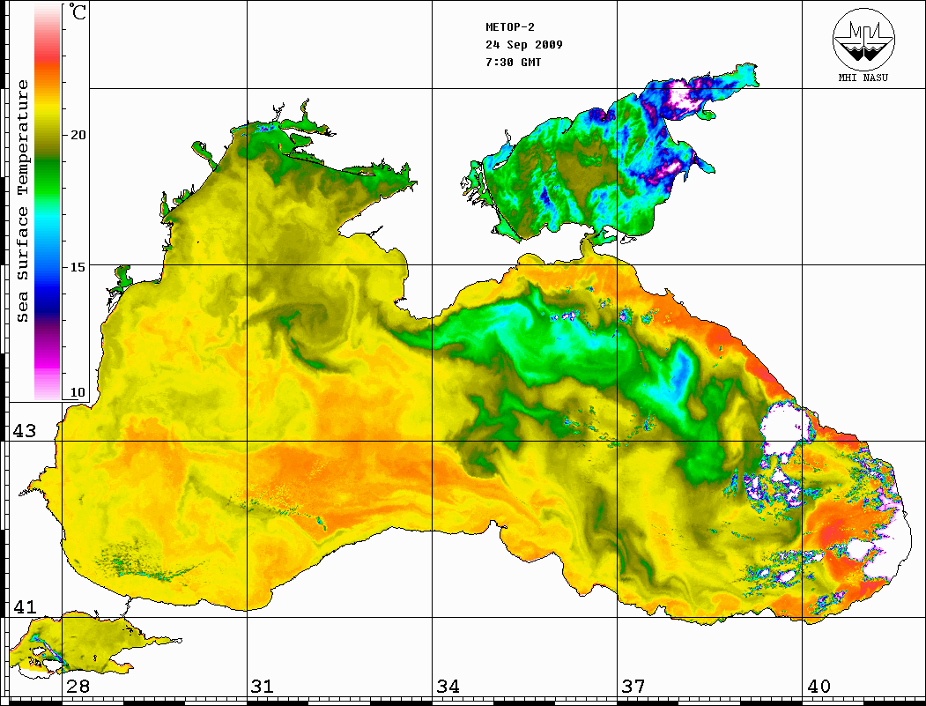Select the "7:30 GMT" time text
Screen dimensions: 926x706
pyautogui.click(x=513, y=63)
